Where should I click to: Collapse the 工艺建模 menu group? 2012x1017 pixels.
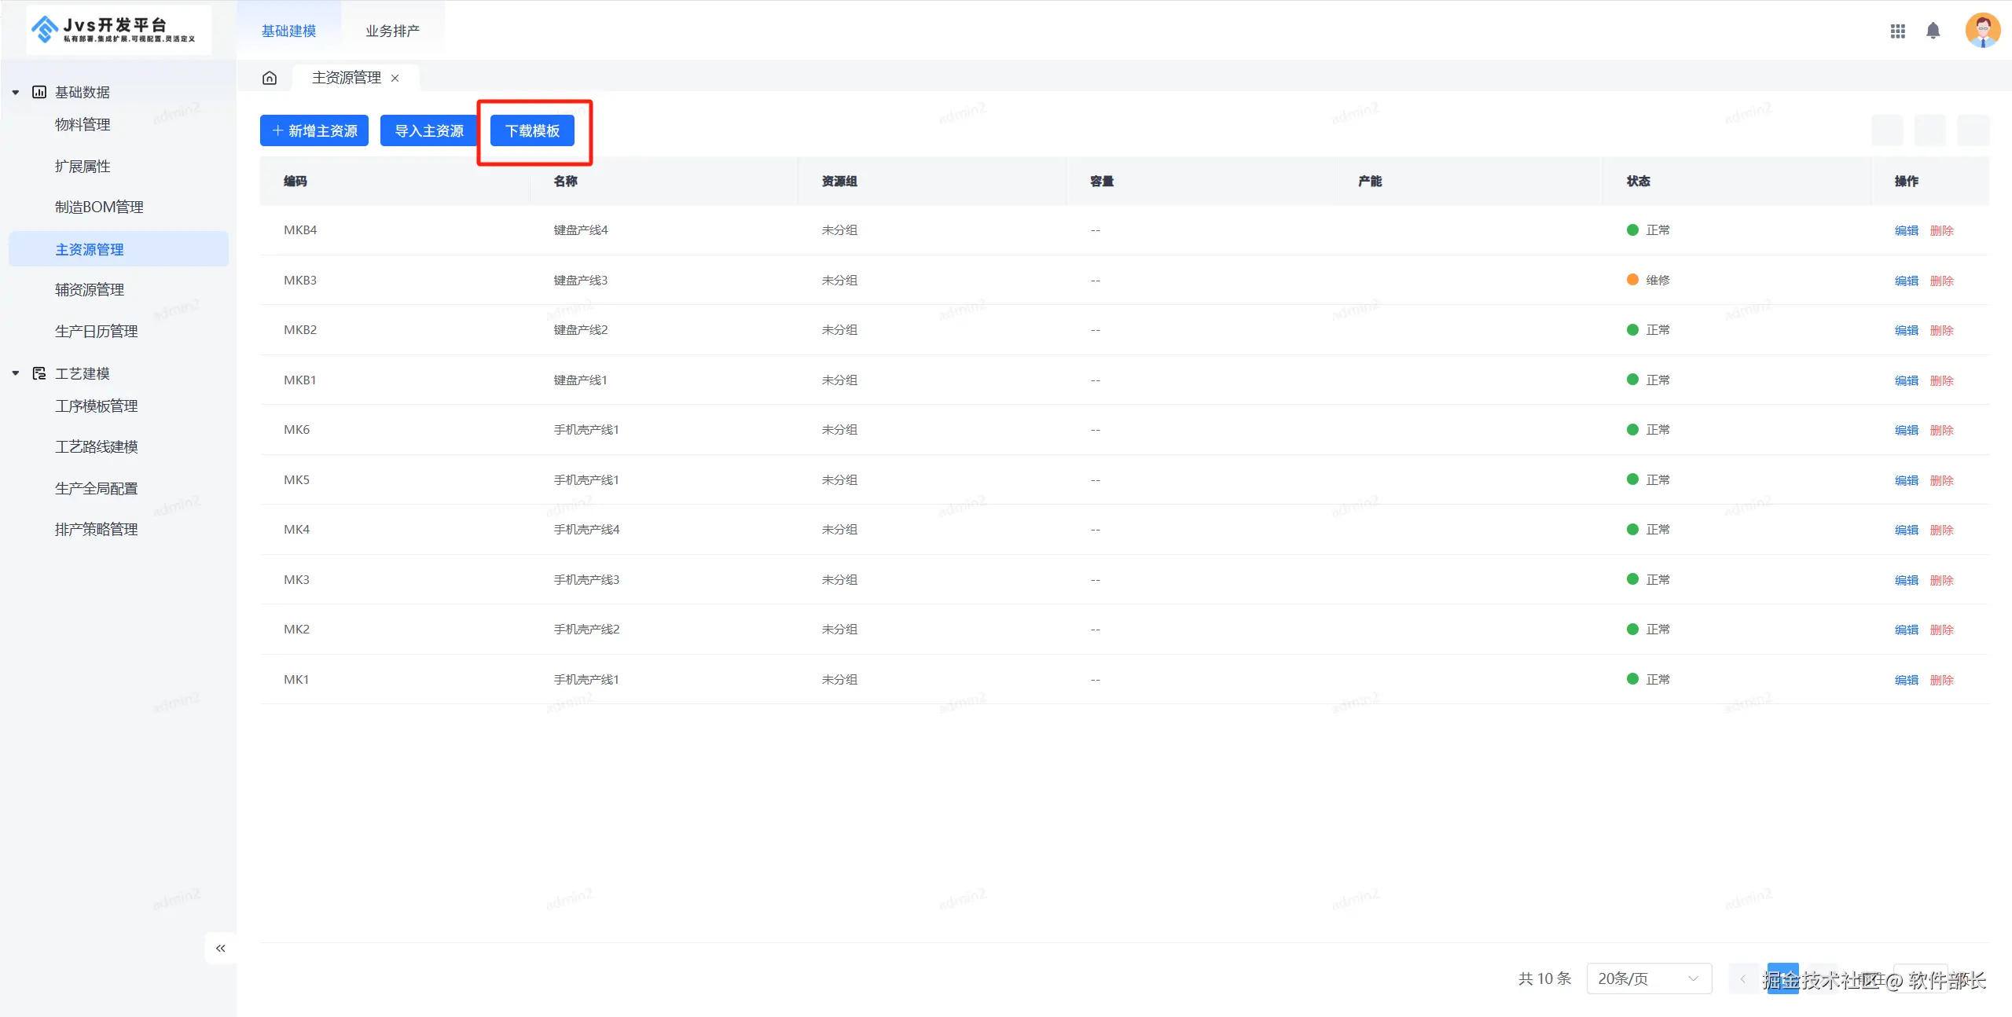16,373
